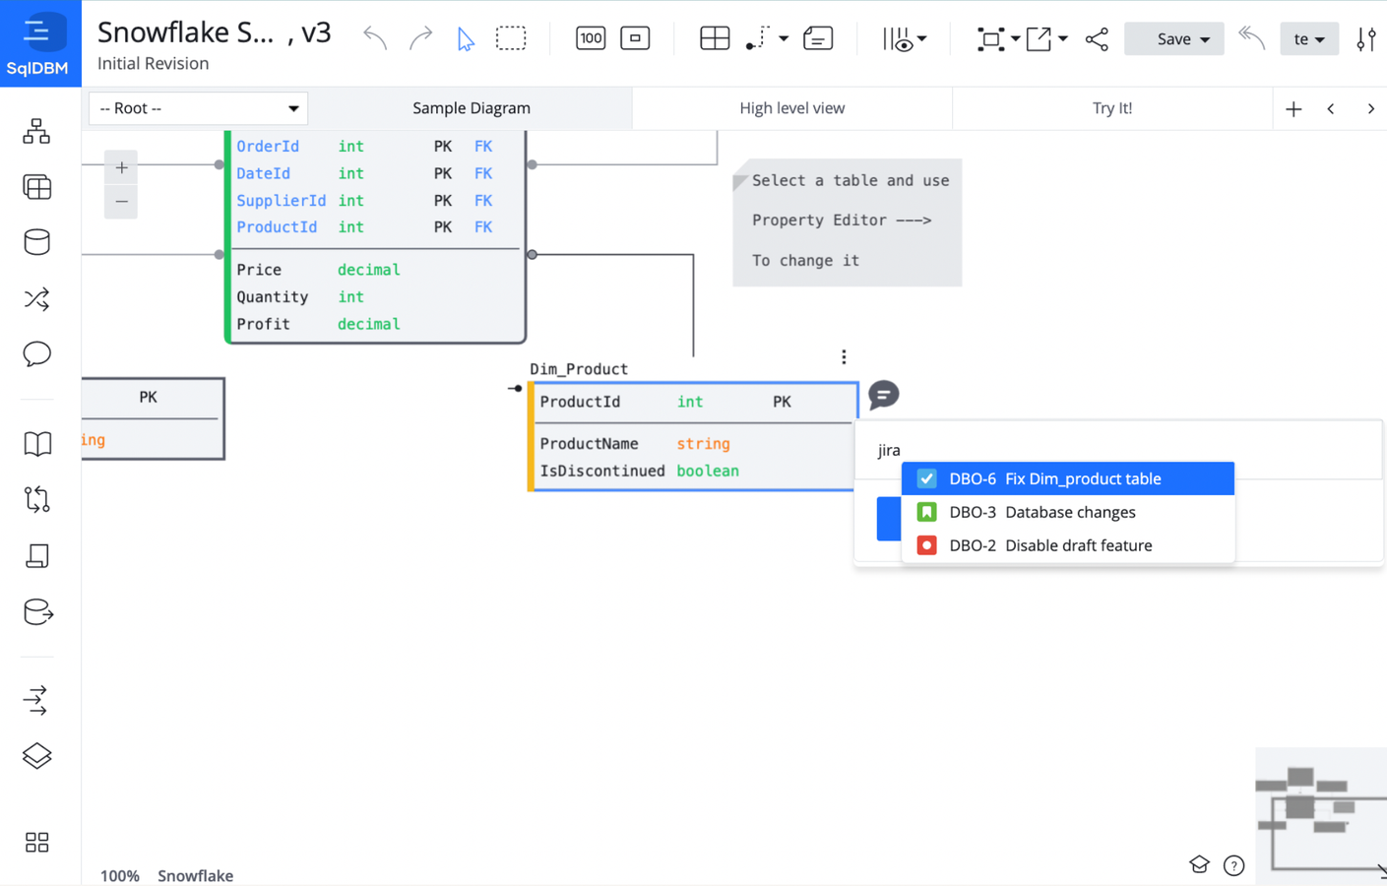This screenshot has height=886, width=1387.
Task: Open diagram explorer hierarchy icon in sidebar
Action: click(x=37, y=131)
